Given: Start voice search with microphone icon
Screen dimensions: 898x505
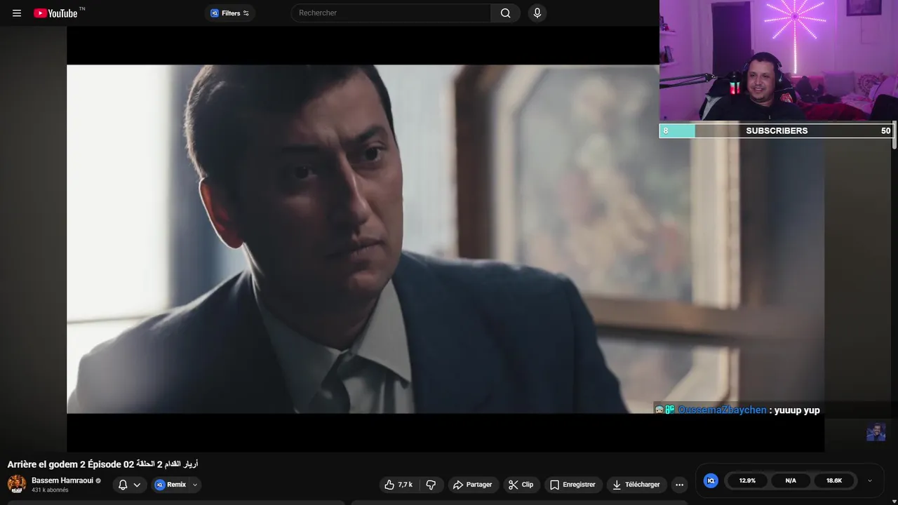Looking at the screenshot, I should click(537, 13).
